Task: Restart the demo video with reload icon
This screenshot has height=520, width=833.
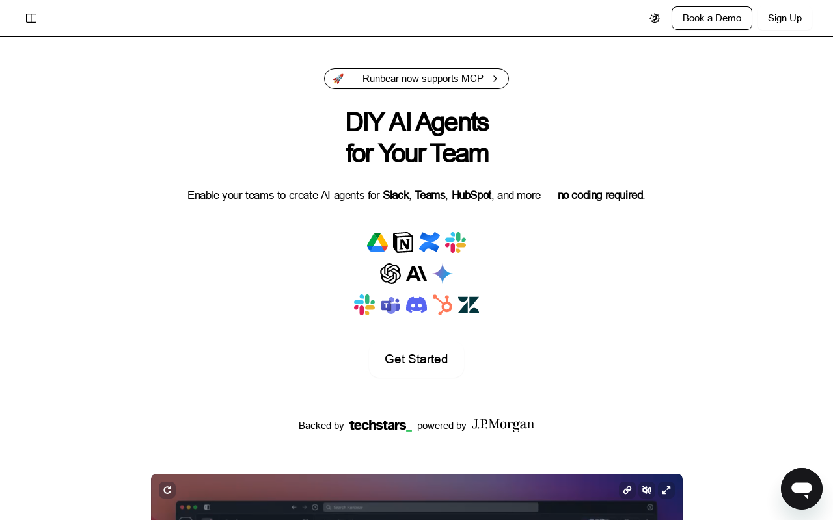Action: click(x=167, y=490)
